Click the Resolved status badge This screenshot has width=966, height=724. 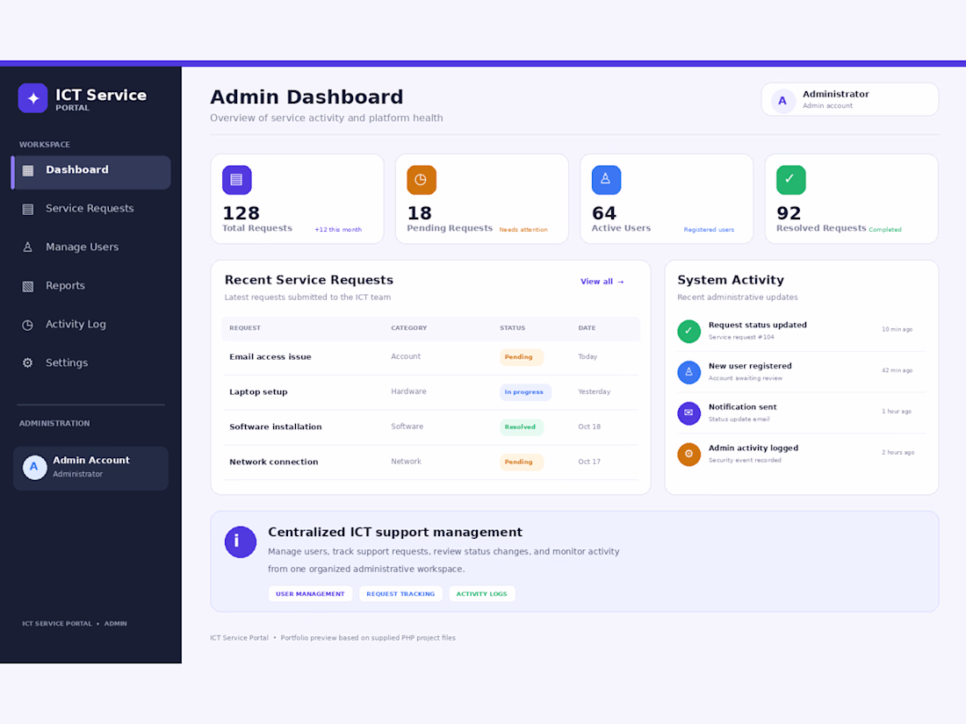521,427
